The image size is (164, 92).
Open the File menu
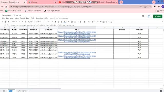(x=3, y=18)
